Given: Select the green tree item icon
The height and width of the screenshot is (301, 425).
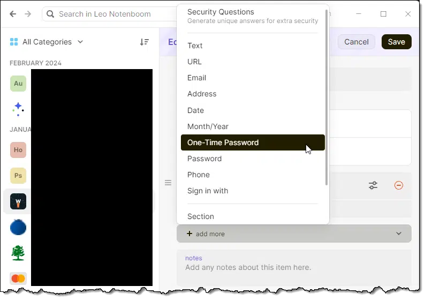Looking at the screenshot, I should [18, 253].
